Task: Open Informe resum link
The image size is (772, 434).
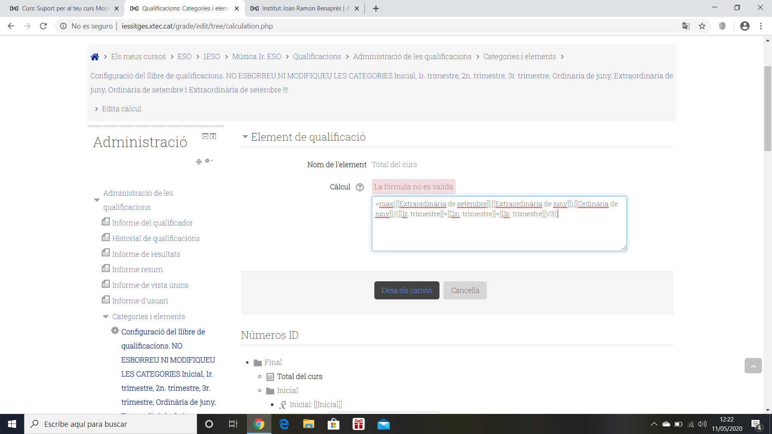Action: [138, 270]
